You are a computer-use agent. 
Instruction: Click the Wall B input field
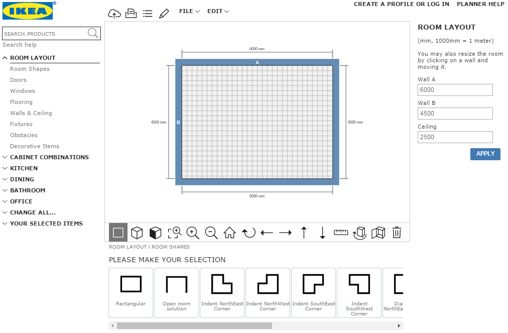pyautogui.click(x=455, y=114)
